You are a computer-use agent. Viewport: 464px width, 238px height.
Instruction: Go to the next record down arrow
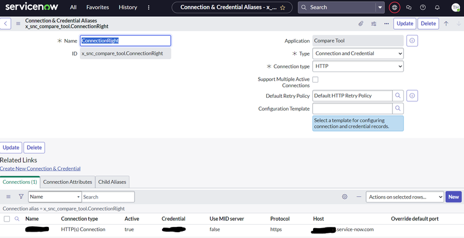459,24
